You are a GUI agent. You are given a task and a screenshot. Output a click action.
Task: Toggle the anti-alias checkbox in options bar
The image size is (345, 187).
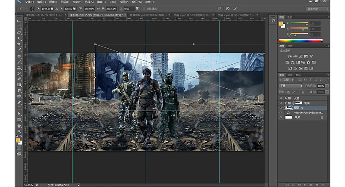[144, 9]
